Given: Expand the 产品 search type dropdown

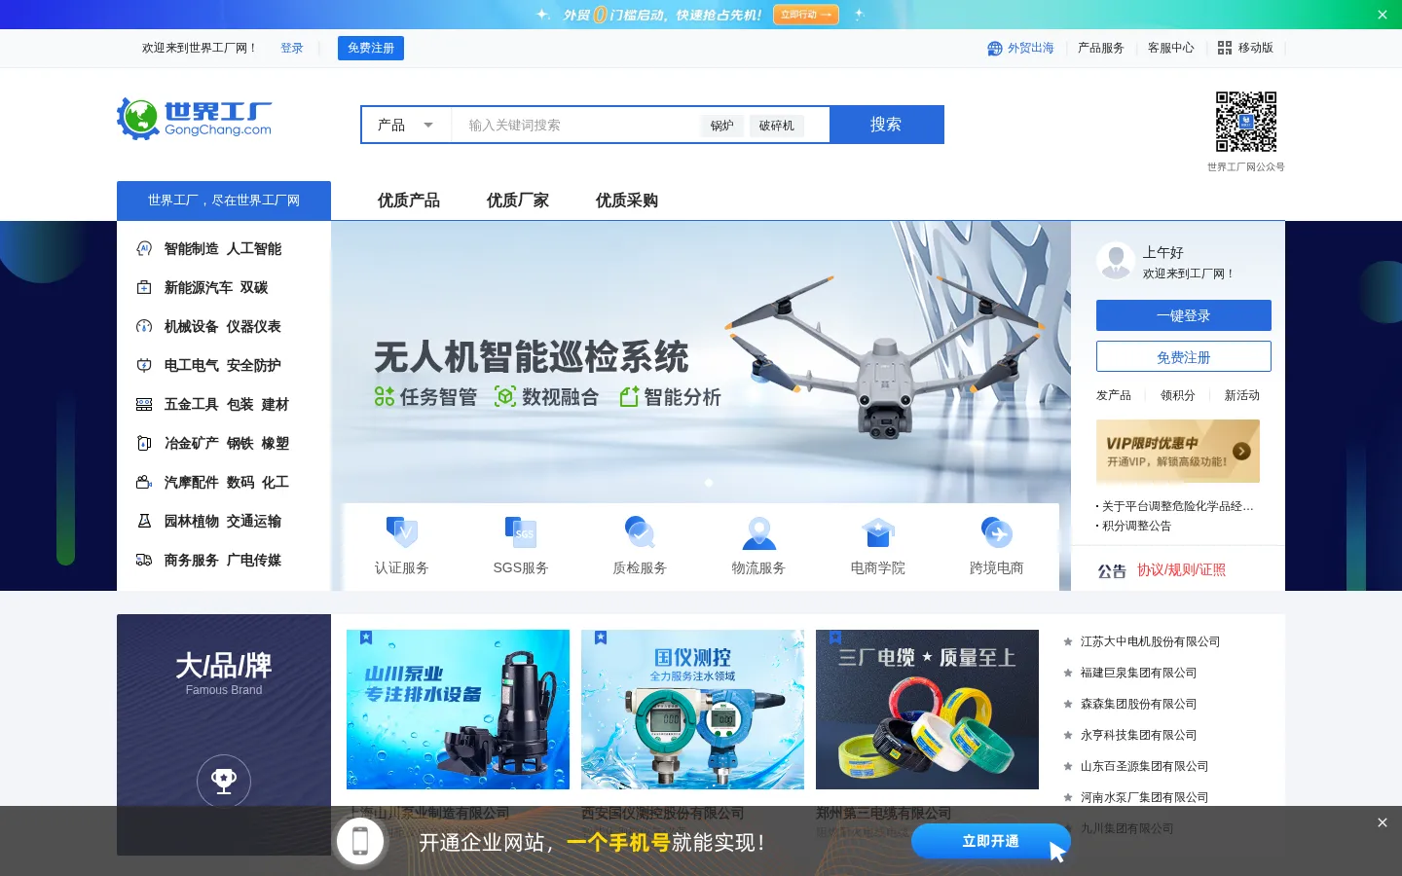Looking at the screenshot, I should 406,125.
